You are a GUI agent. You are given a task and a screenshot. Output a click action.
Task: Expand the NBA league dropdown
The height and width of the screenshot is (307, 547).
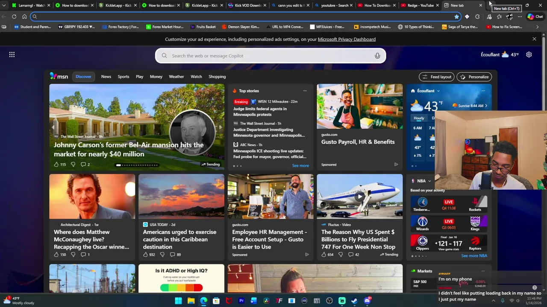coord(429,181)
